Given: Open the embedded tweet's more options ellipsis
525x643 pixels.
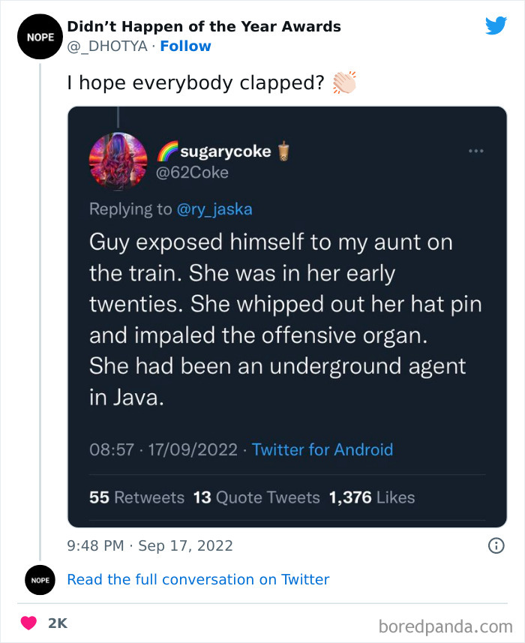Looking at the screenshot, I should tap(475, 150).
